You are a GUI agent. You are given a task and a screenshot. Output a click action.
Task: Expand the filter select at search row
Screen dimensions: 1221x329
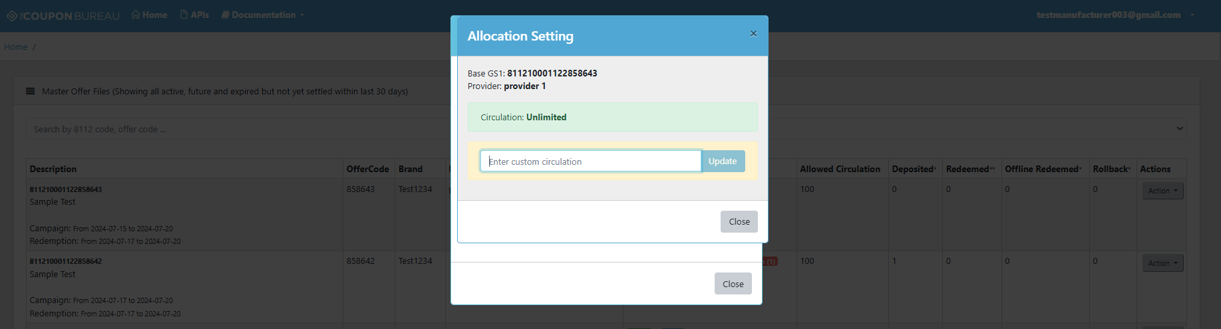point(1180,128)
